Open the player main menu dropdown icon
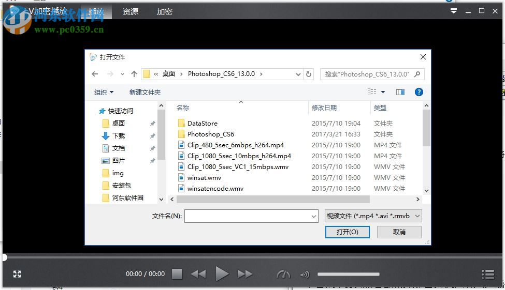 (454, 11)
